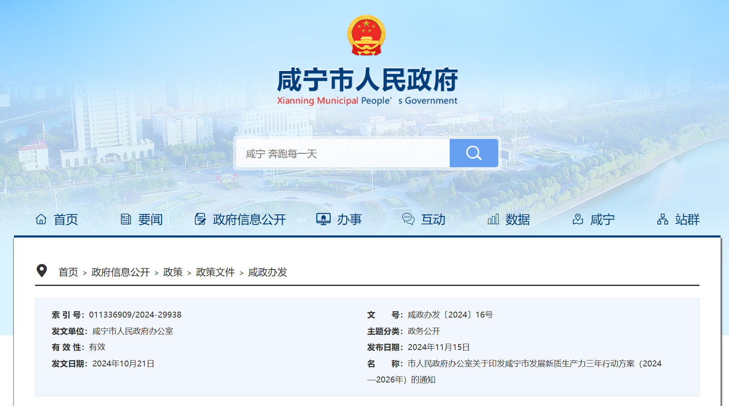Click the search box showing 咸宁 奔跑每一天
729x406 pixels.
coord(343,154)
